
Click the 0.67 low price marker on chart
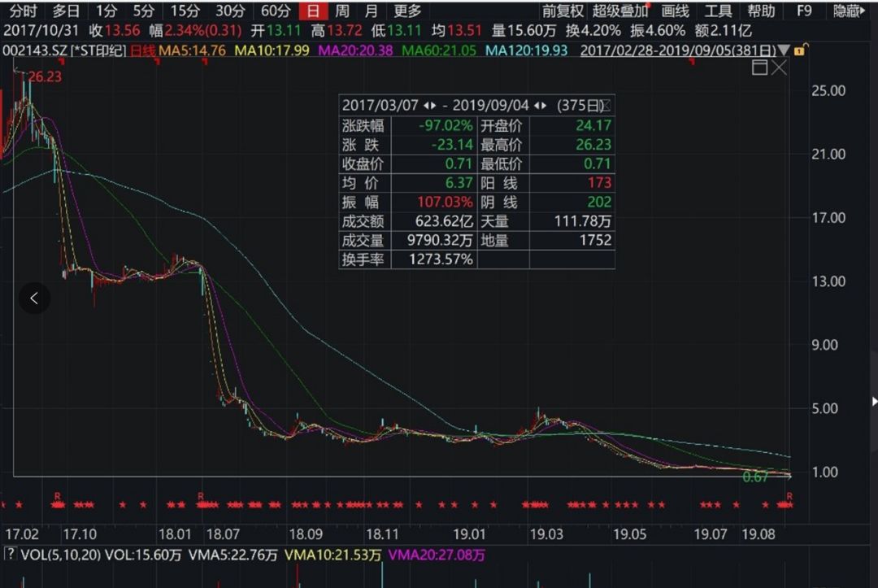(x=755, y=477)
